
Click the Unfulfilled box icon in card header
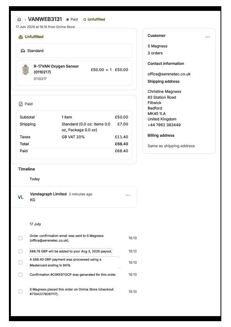21,37
